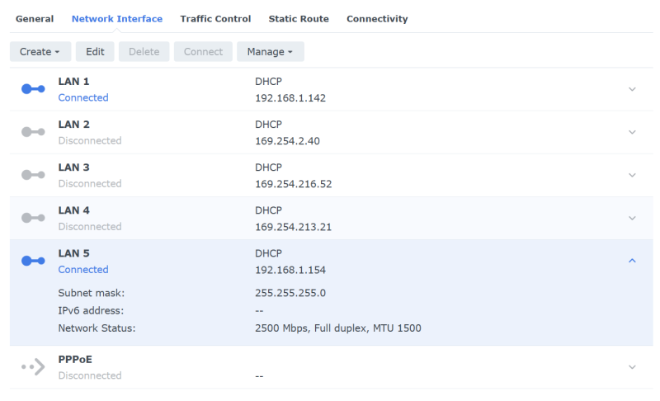This screenshot has width=660, height=401.
Task: Click the IPv6 address label
Action: [91, 310]
